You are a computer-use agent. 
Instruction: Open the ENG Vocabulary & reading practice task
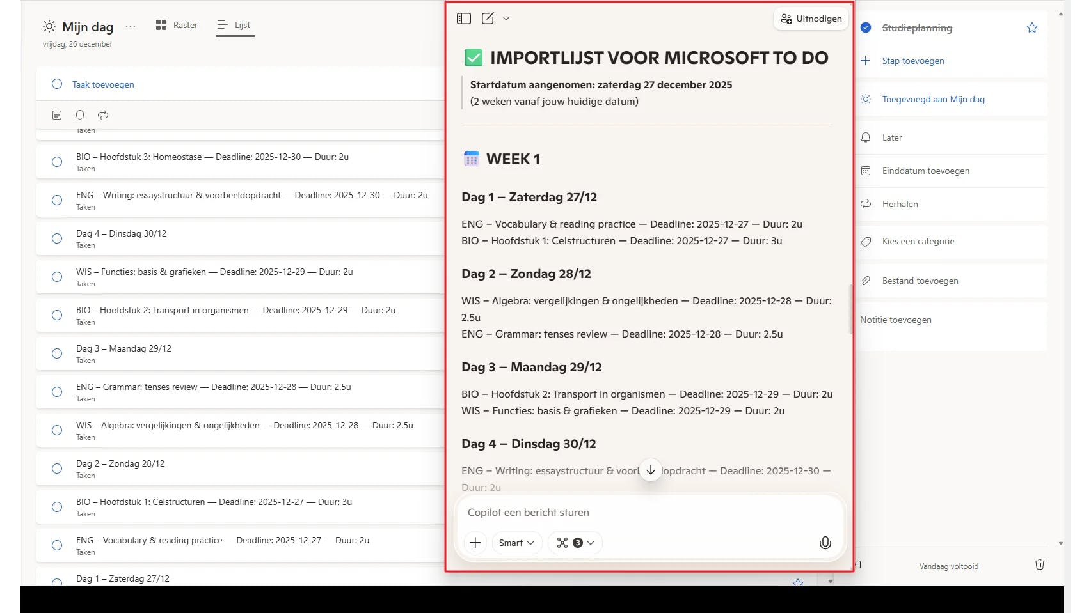(x=240, y=545)
